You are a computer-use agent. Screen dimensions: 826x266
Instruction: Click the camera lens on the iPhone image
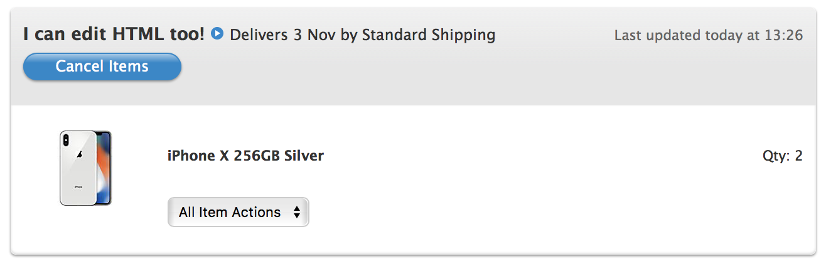coord(66,141)
